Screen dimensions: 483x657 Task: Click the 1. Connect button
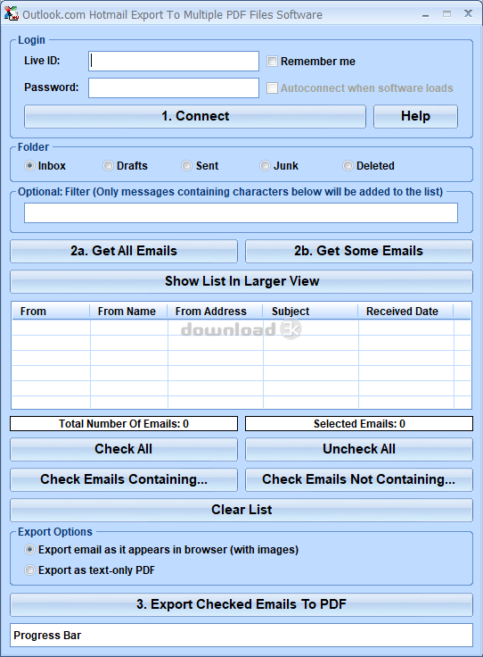pos(195,116)
